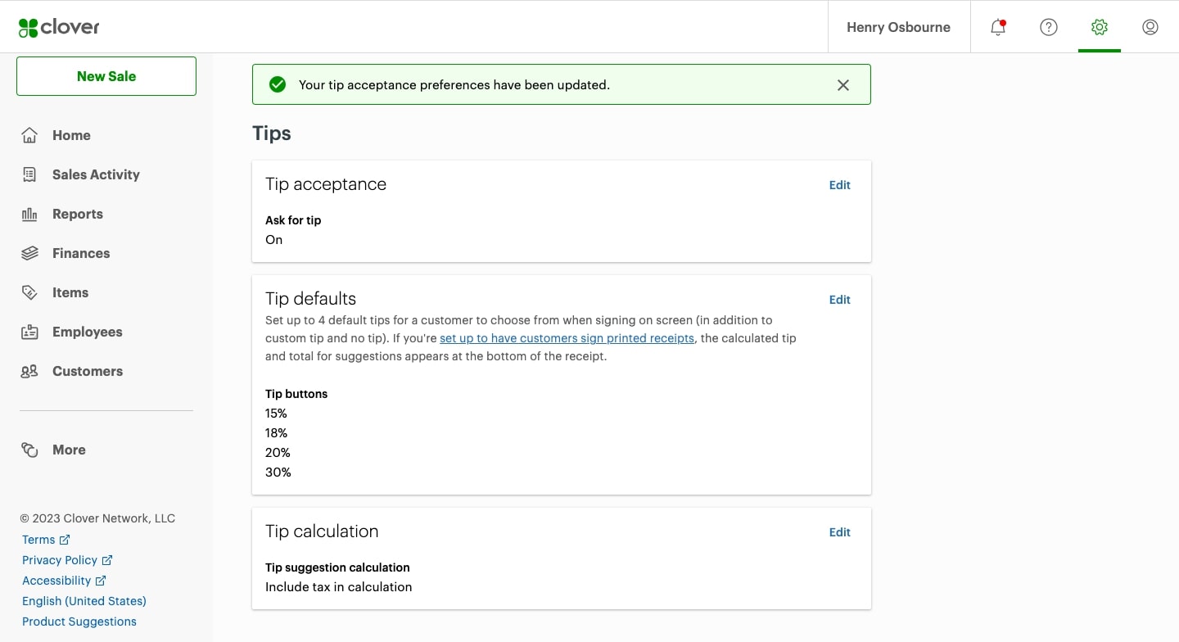Click the 'Tip suggestion calculation' label
This screenshot has width=1179, height=642.
tap(337, 567)
